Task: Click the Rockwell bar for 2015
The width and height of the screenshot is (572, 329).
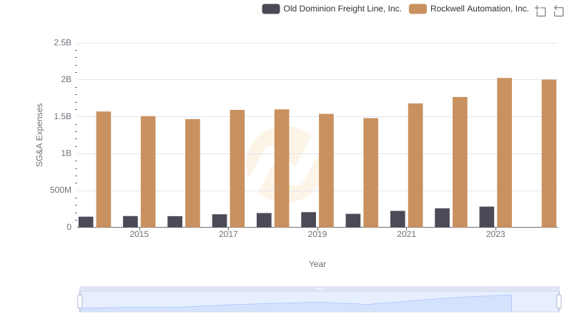Action: (x=148, y=172)
